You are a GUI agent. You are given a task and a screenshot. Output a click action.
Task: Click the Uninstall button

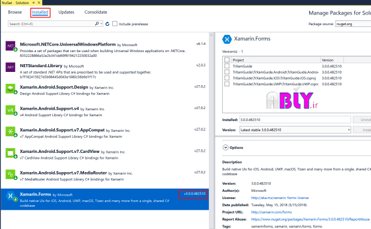(x=362, y=119)
